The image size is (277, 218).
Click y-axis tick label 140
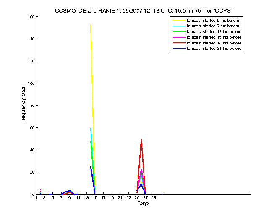tap(31, 39)
